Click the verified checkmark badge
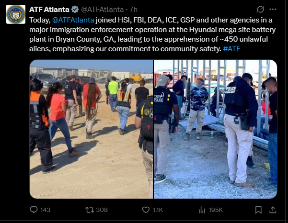Screen dimensions: 288x223 click(75, 10)
